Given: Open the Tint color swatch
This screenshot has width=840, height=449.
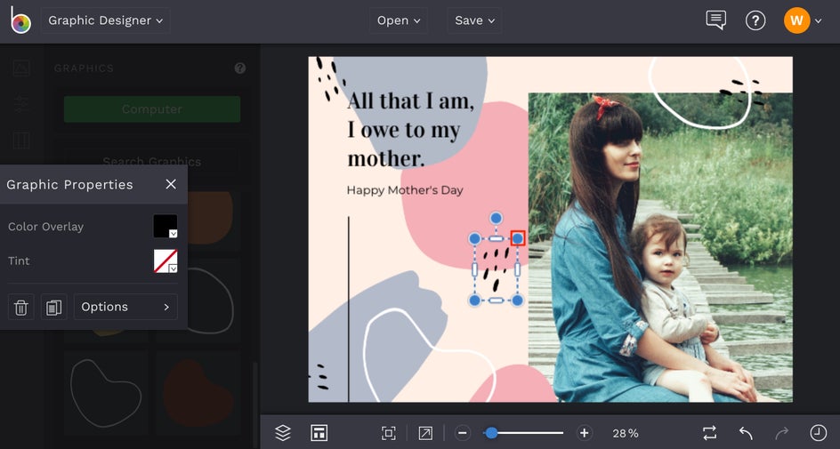Looking at the screenshot, I should (166, 261).
